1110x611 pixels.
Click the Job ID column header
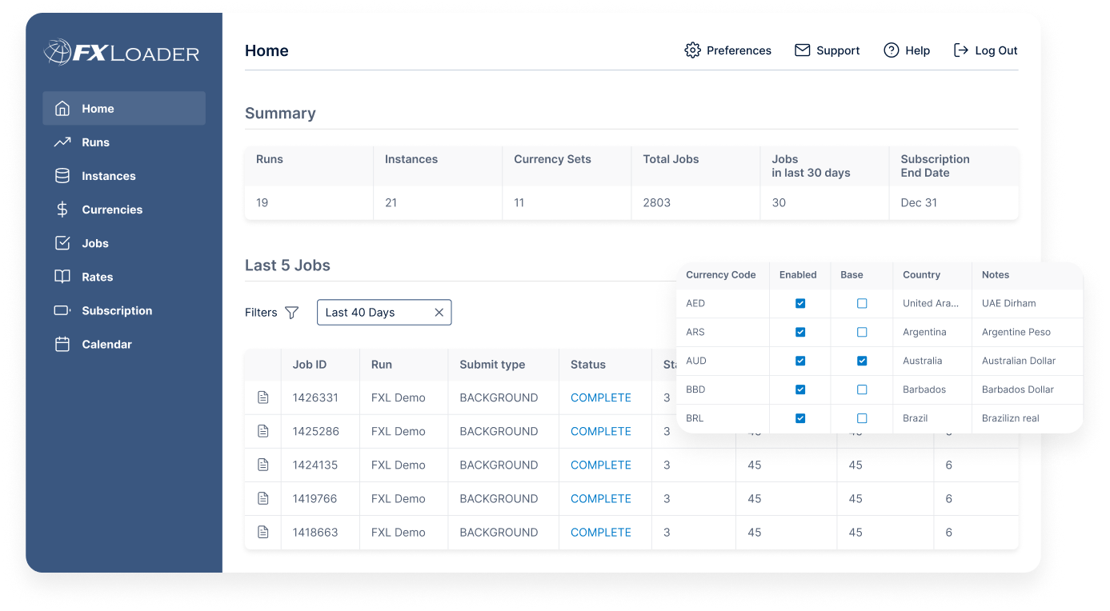coord(310,365)
